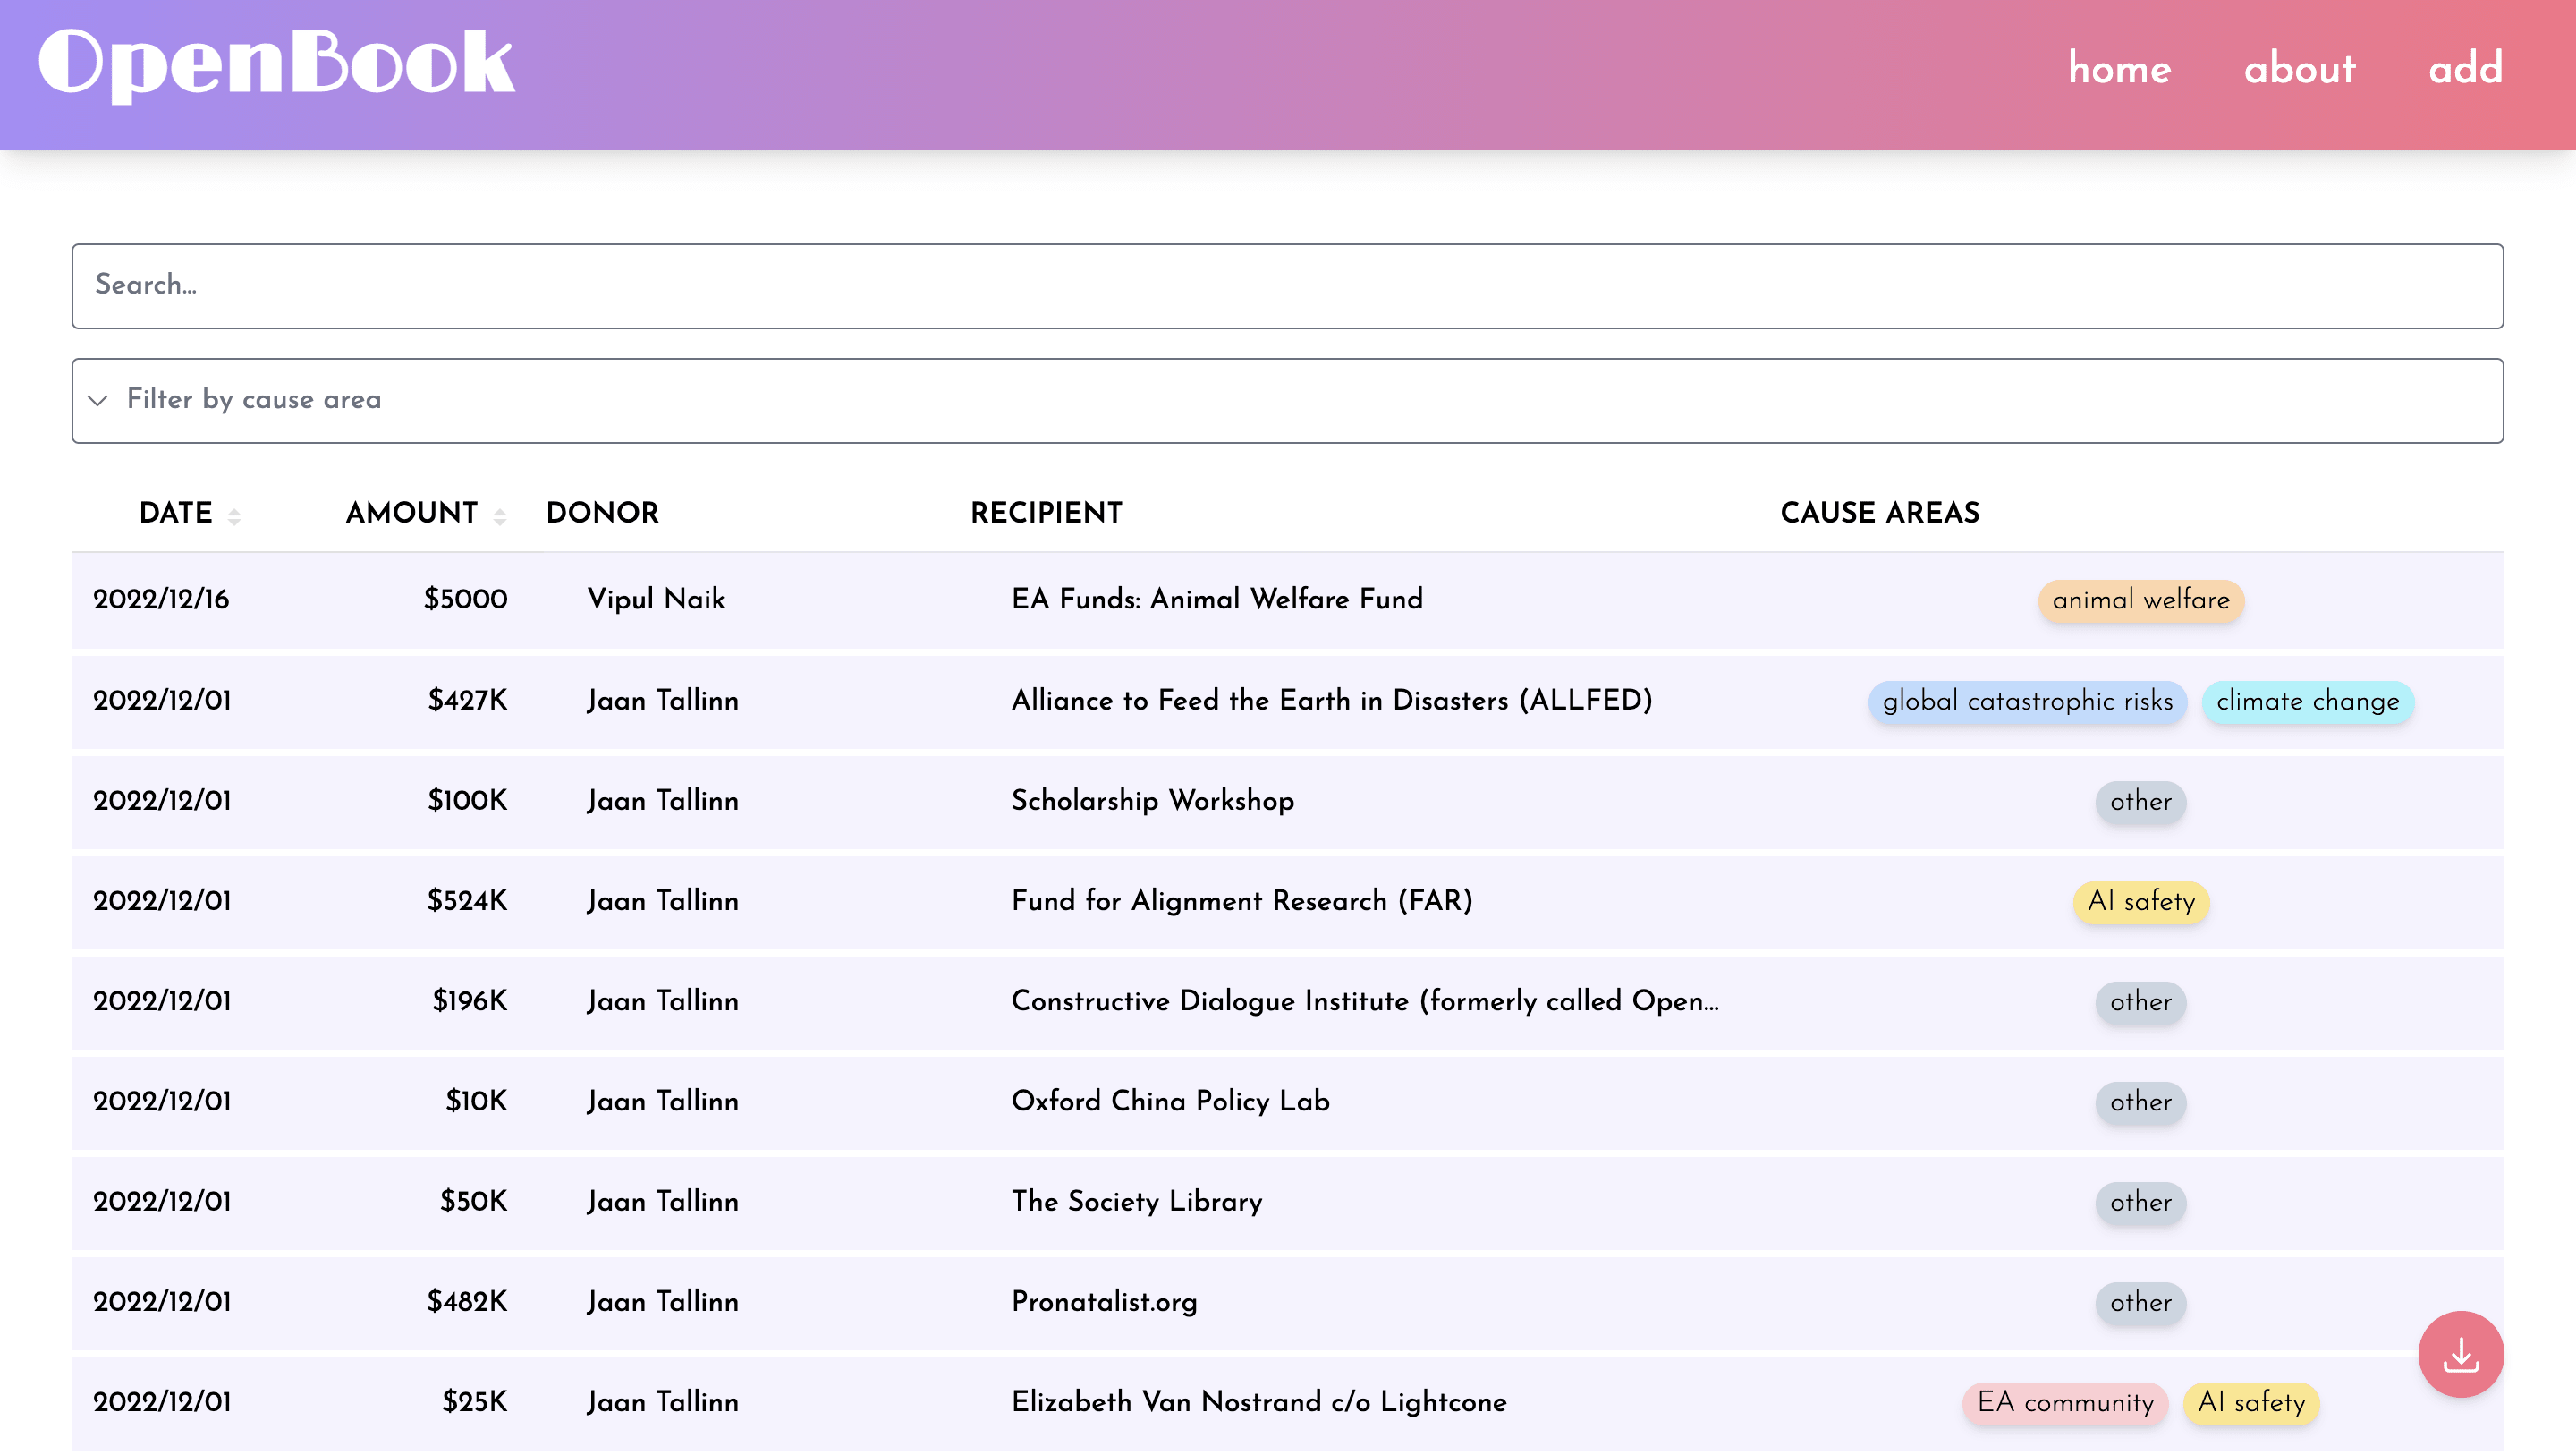Screen dimensions: 2576x1455
Task: Open the Pronatalist.org recipient
Action: pyautogui.click(x=1104, y=1302)
